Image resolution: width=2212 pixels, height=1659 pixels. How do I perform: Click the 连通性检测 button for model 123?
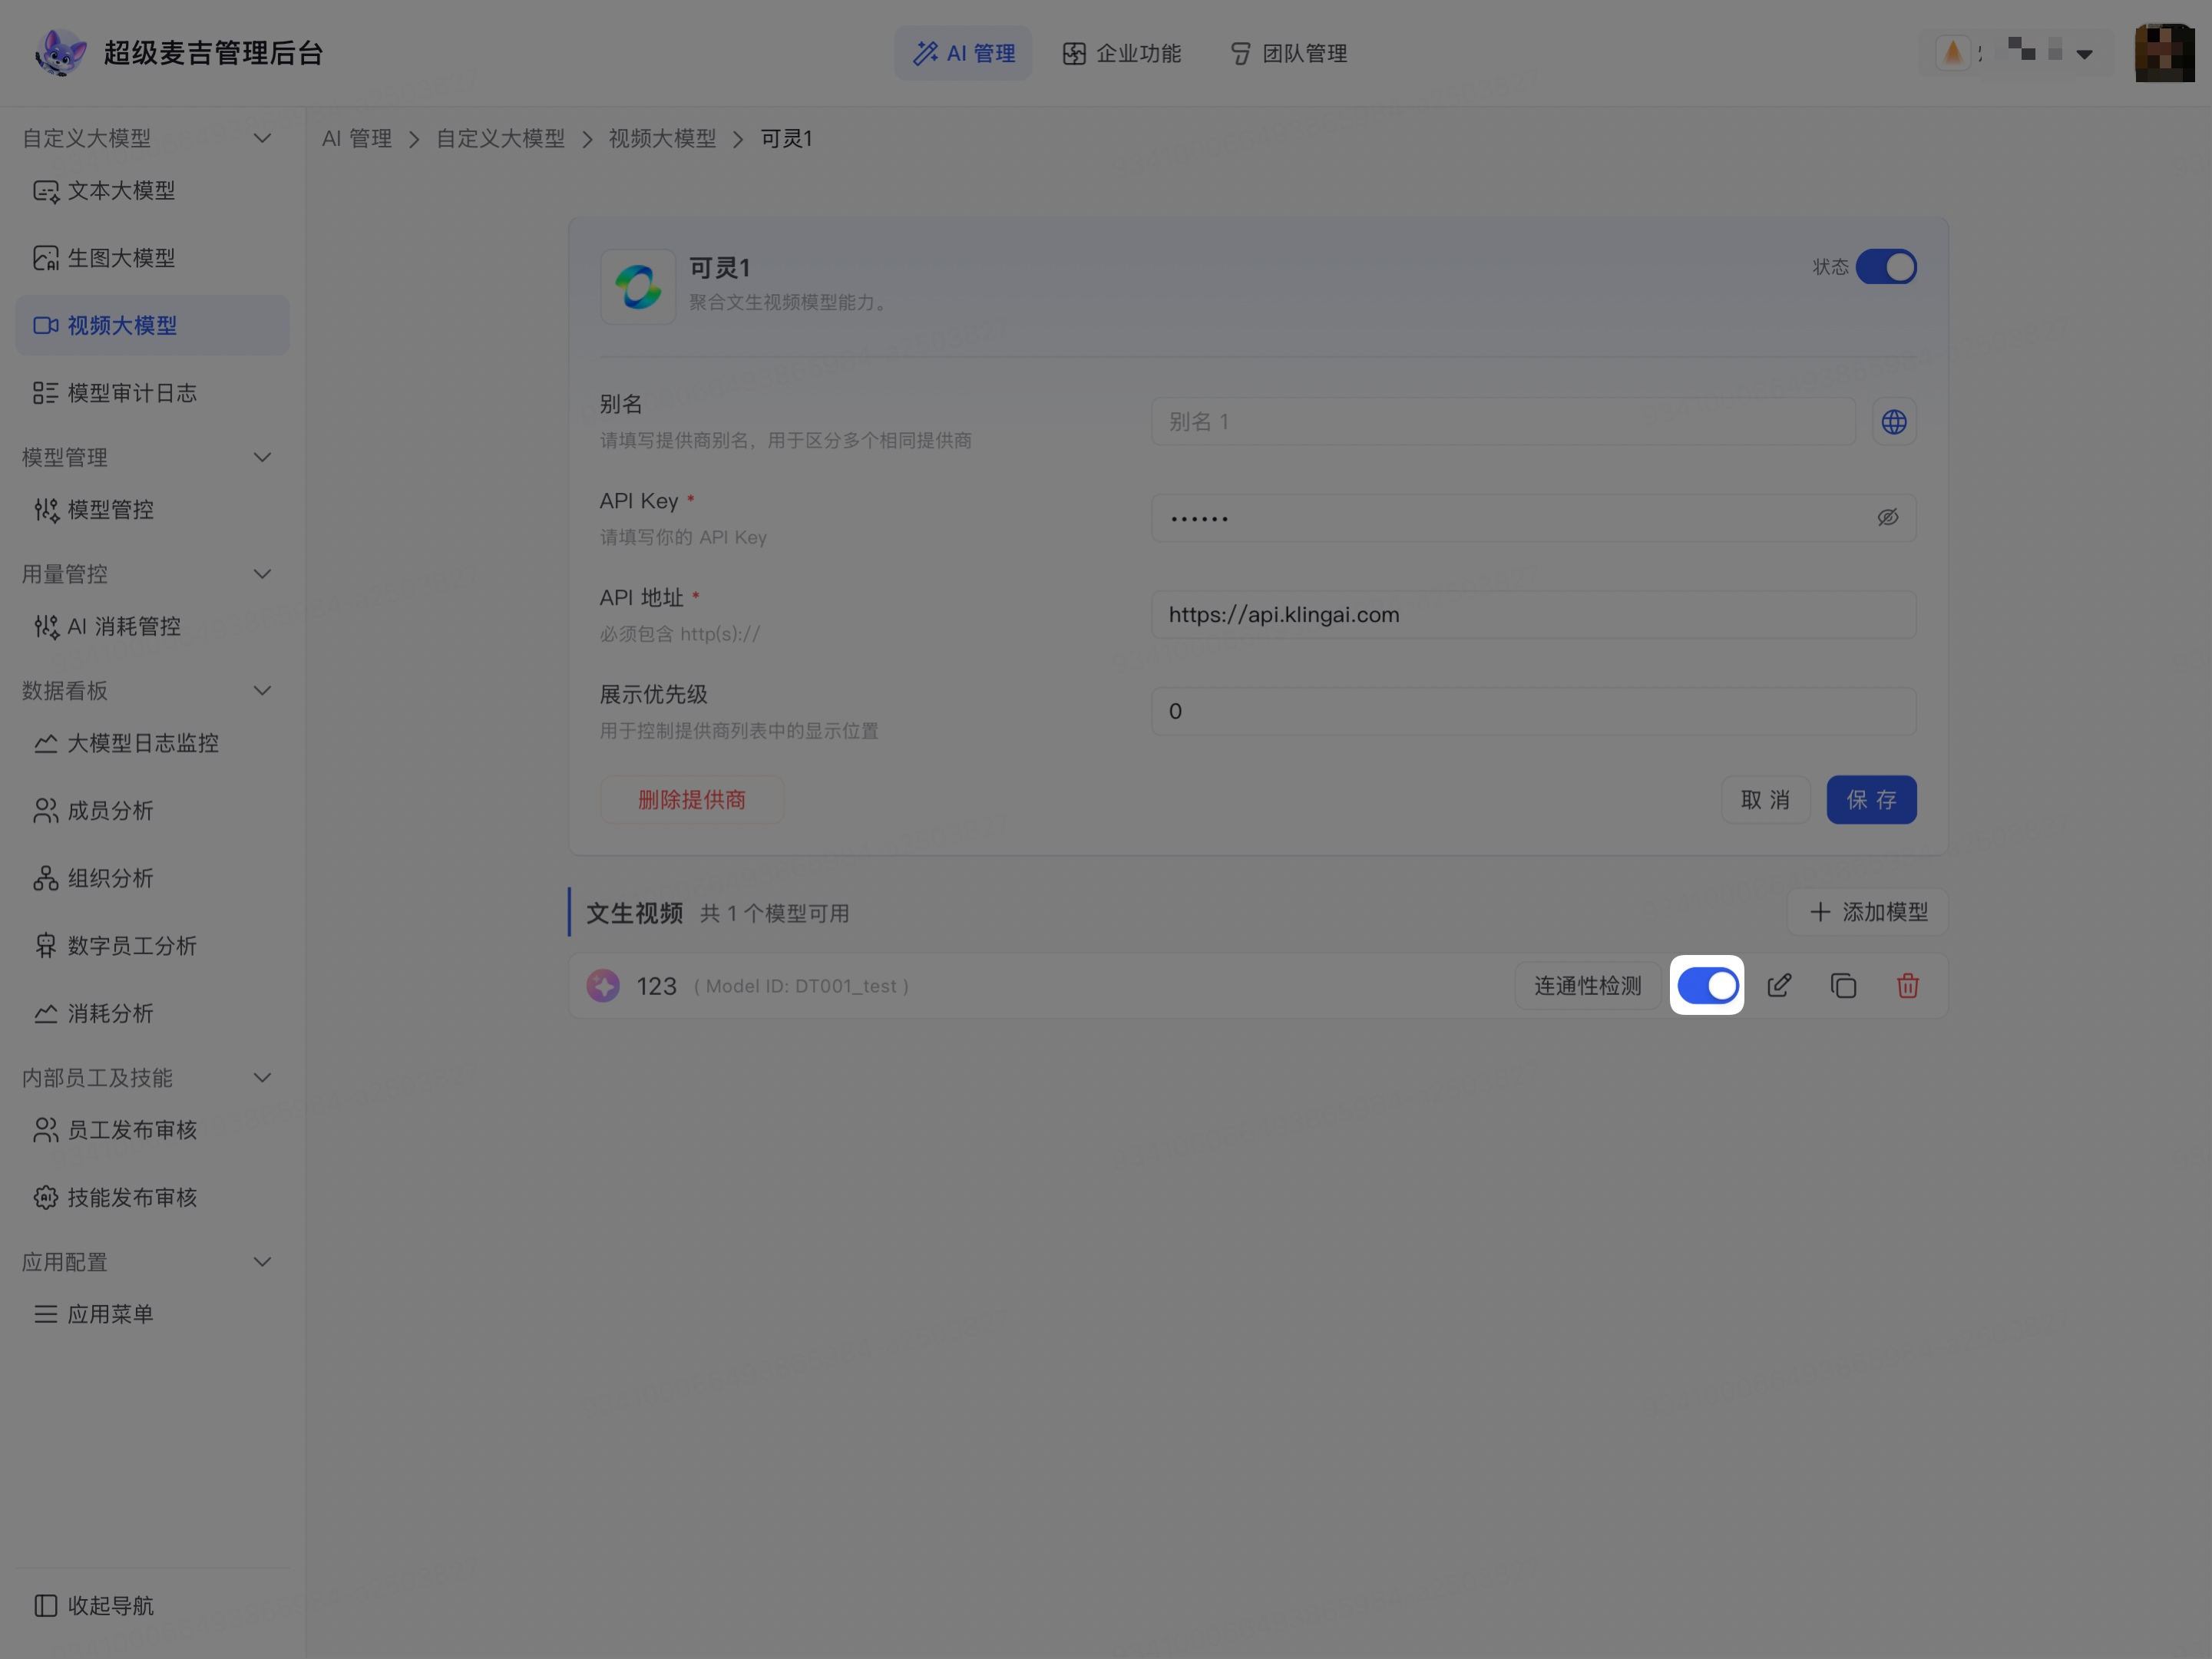point(1587,986)
